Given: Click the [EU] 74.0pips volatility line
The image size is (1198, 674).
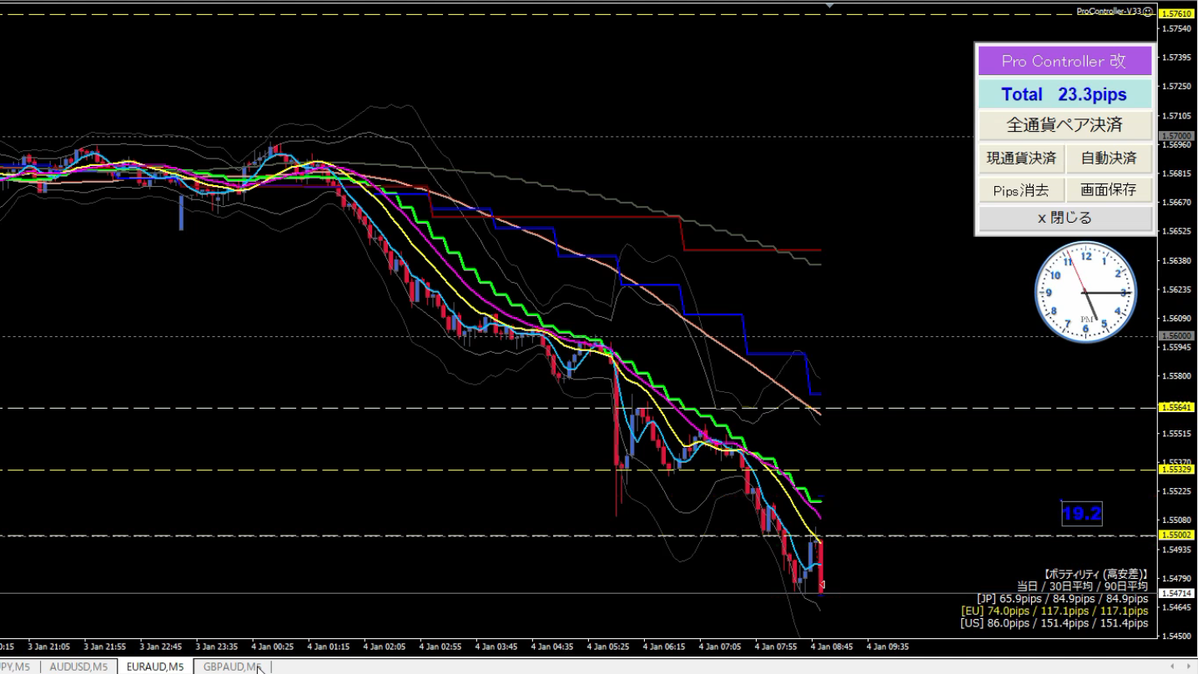Looking at the screenshot, I should point(1055,611).
